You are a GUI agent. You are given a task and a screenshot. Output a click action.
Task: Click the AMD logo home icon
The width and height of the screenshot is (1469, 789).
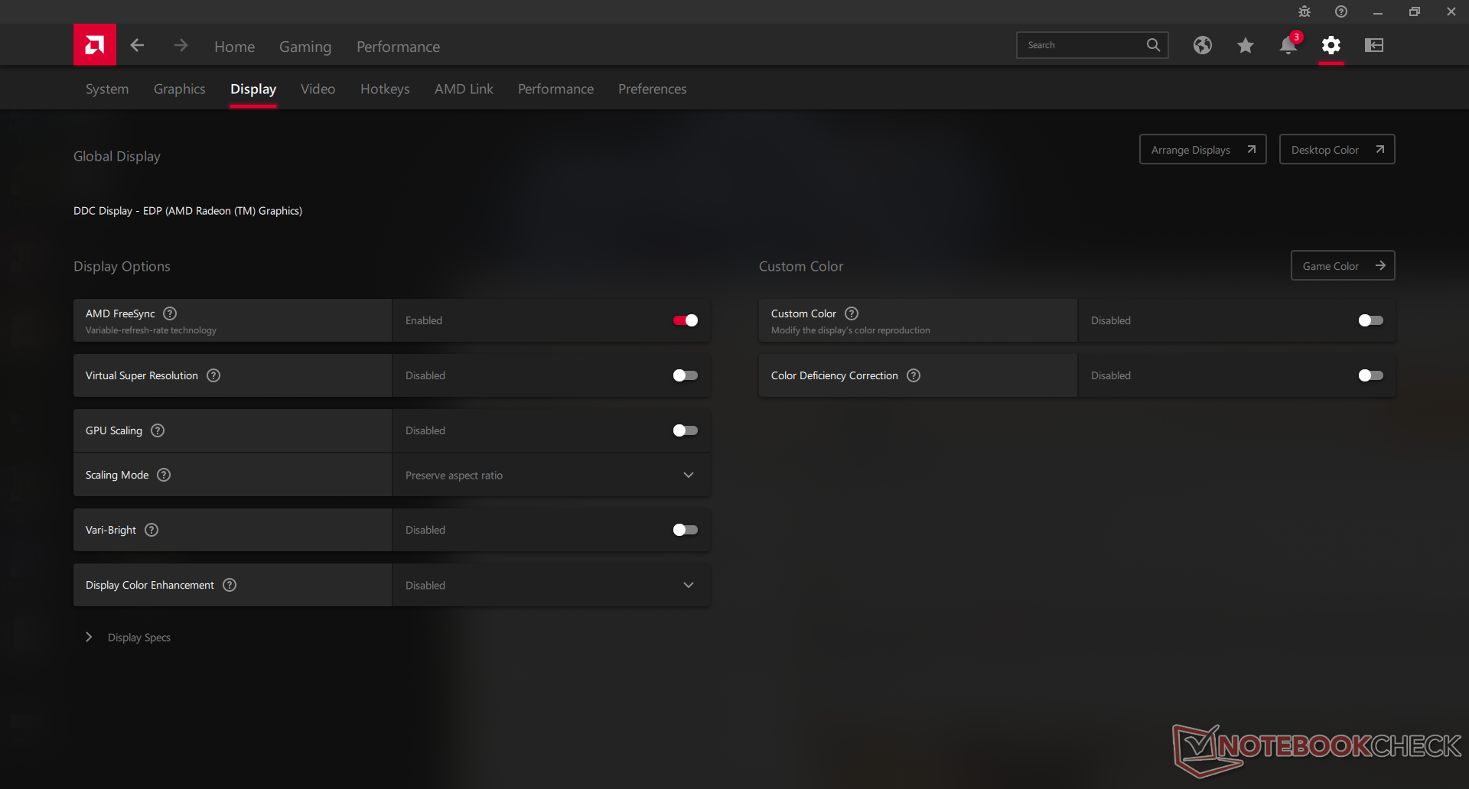pos(95,45)
